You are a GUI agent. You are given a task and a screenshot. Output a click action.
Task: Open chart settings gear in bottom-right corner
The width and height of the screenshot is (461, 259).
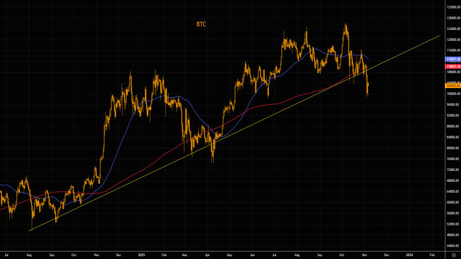pos(454,253)
